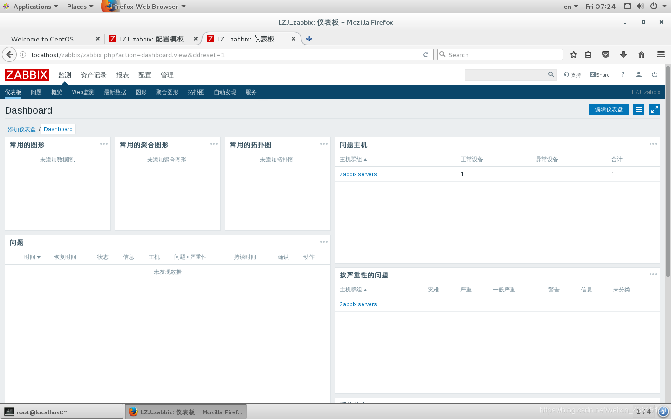Click the Zabbix search magnifier icon
This screenshot has width=671, height=419.
point(551,74)
